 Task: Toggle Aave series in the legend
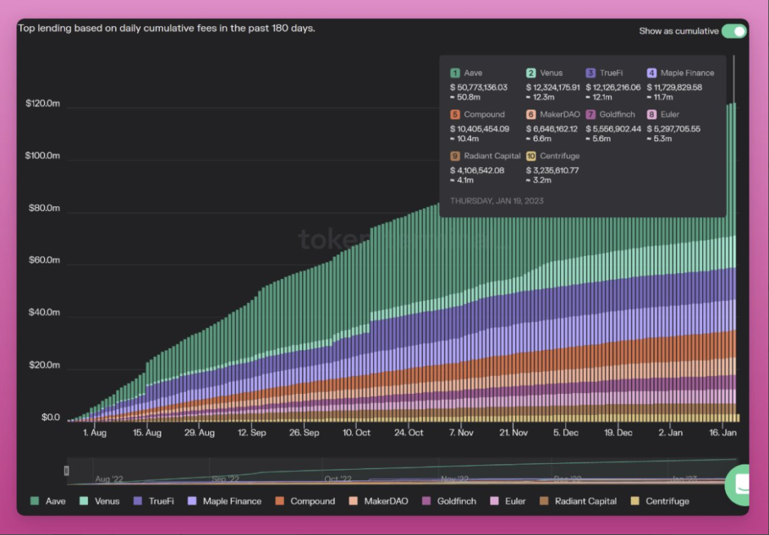(x=47, y=501)
